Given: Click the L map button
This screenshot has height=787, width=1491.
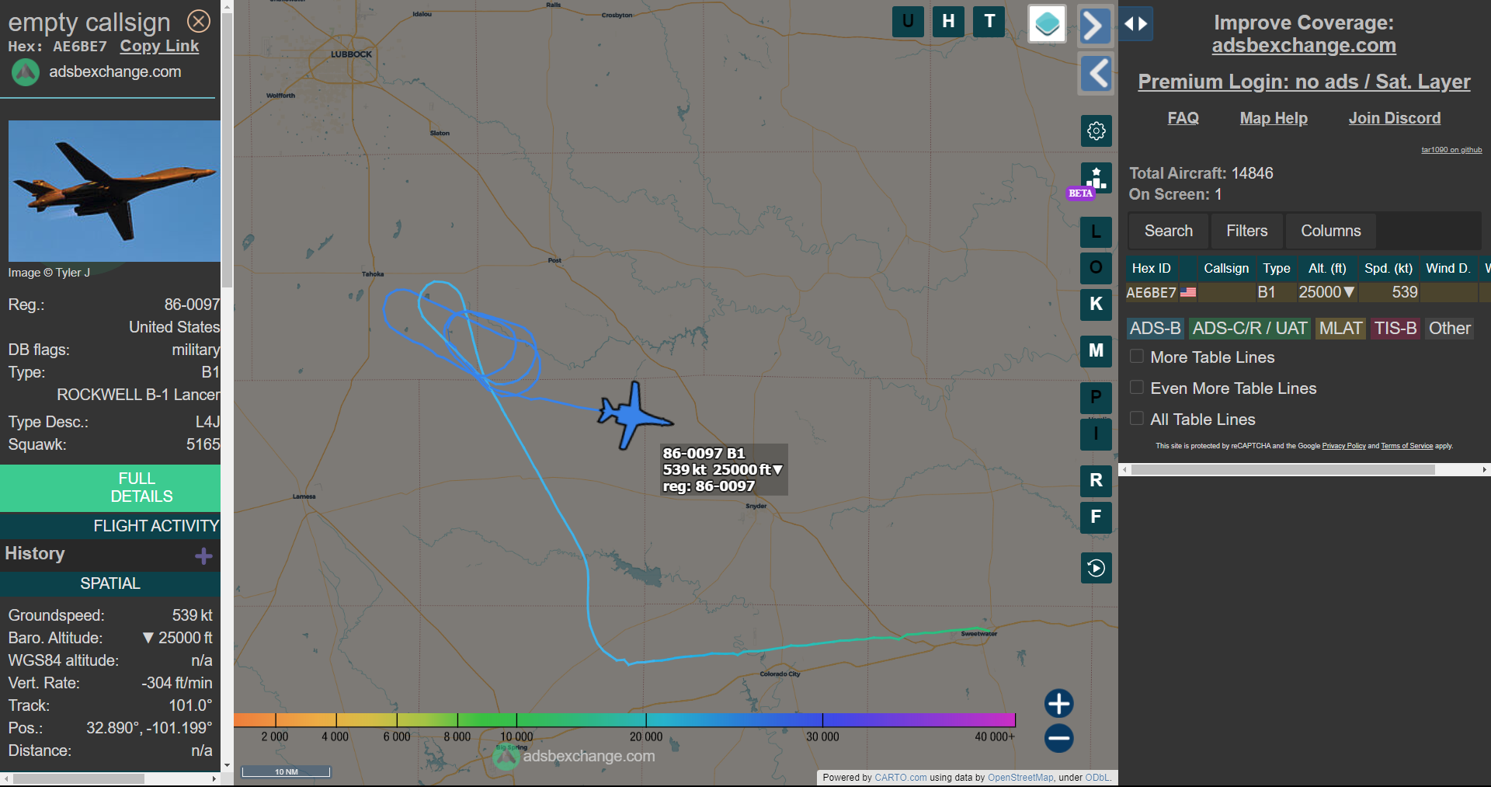Looking at the screenshot, I should coord(1096,232).
